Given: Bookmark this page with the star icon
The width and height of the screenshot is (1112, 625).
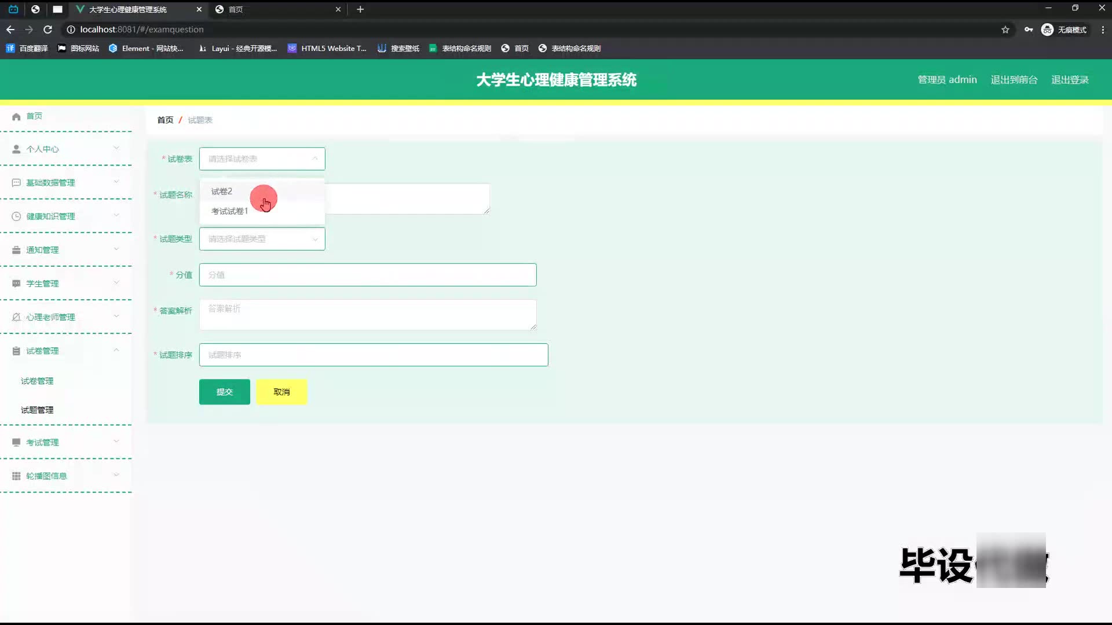Looking at the screenshot, I should coord(1005,30).
